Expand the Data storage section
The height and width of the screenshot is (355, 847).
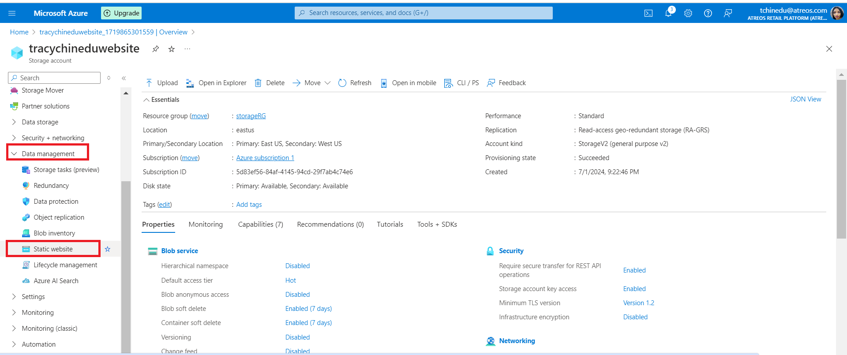pyautogui.click(x=14, y=122)
